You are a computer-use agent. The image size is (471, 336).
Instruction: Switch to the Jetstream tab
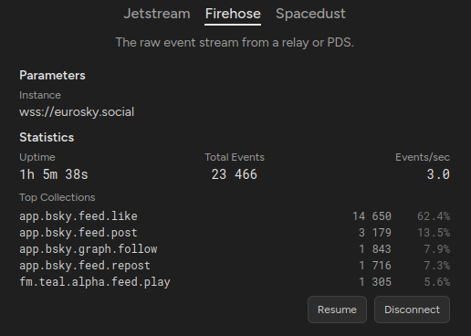click(157, 14)
